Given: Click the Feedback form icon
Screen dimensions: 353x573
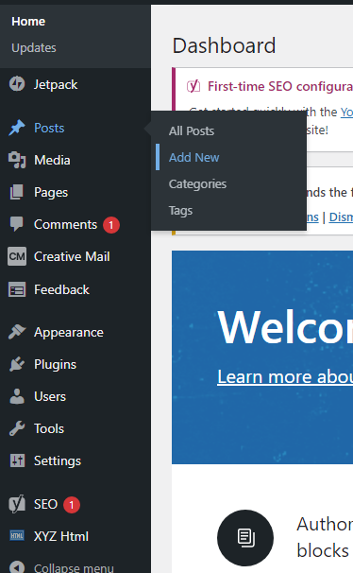Looking at the screenshot, I should (x=17, y=289).
